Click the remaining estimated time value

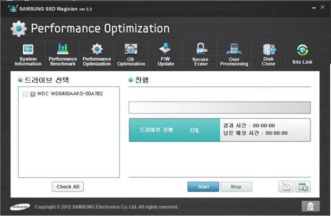(277, 133)
